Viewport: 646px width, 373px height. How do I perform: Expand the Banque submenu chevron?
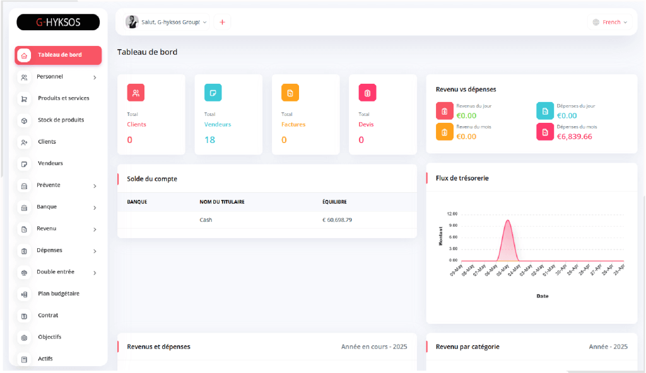(95, 208)
